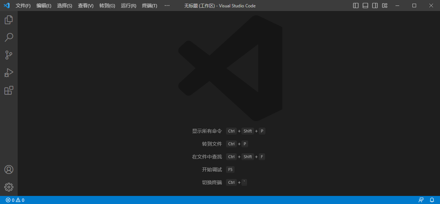Expand the menu bar overflow ellipsis
The width and height of the screenshot is (440, 204).
[167, 6]
